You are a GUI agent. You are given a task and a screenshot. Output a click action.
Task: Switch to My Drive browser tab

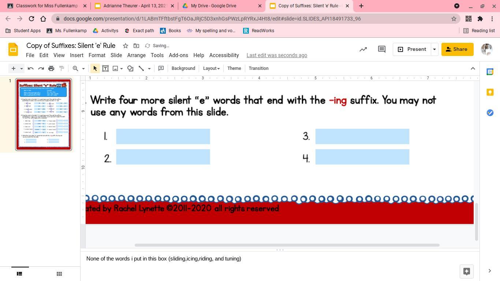coord(214,6)
